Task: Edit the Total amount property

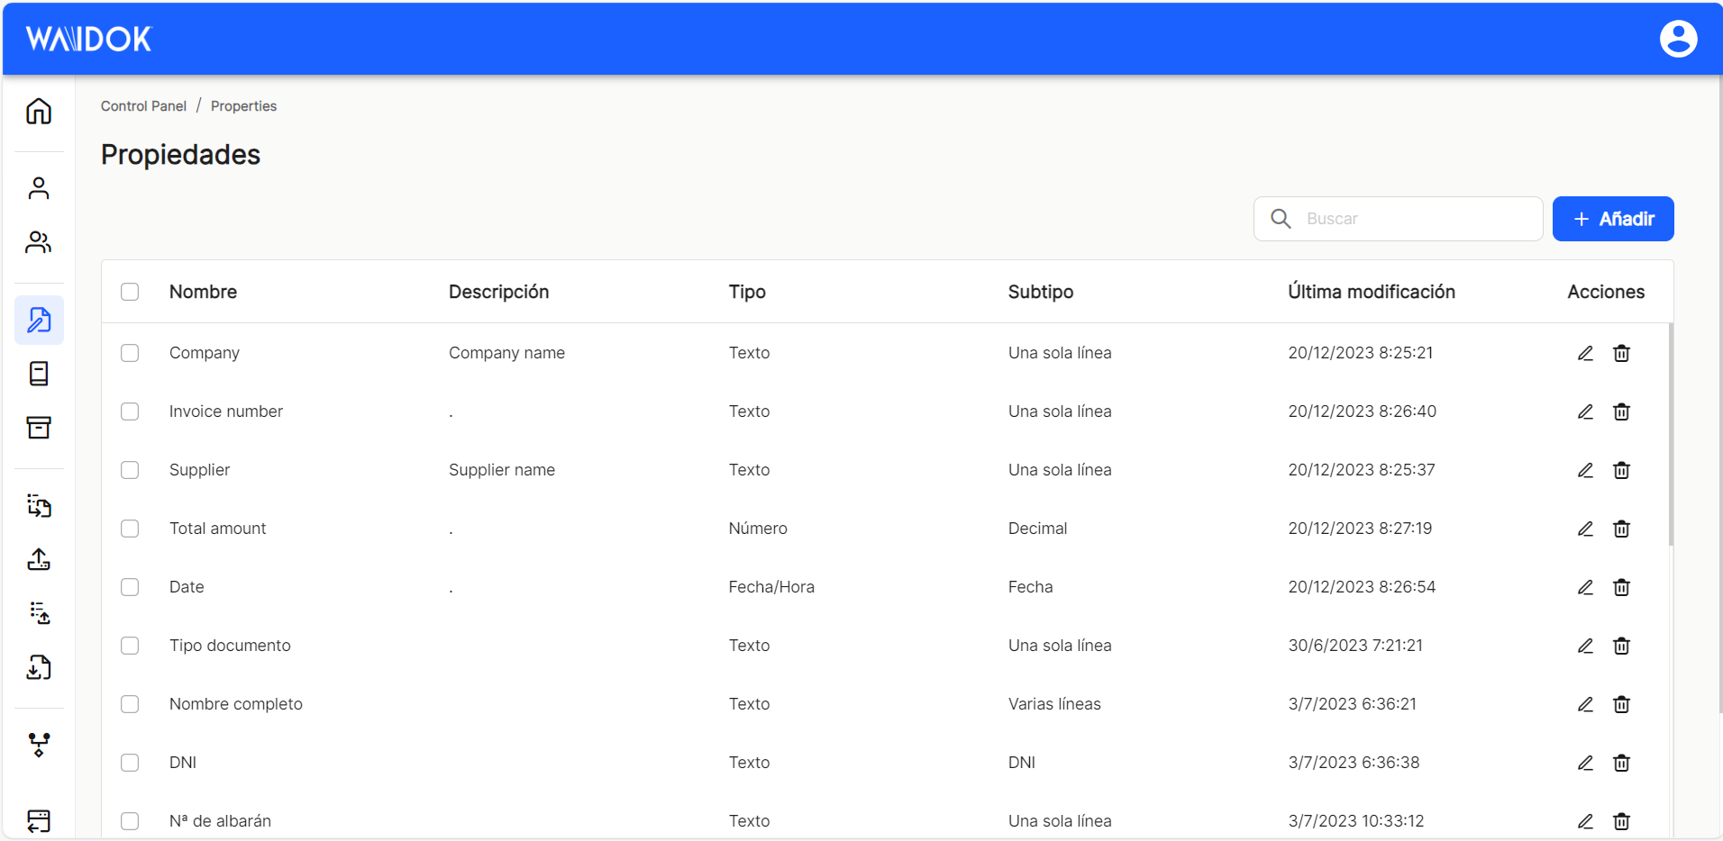Action: click(x=1585, y=529)
